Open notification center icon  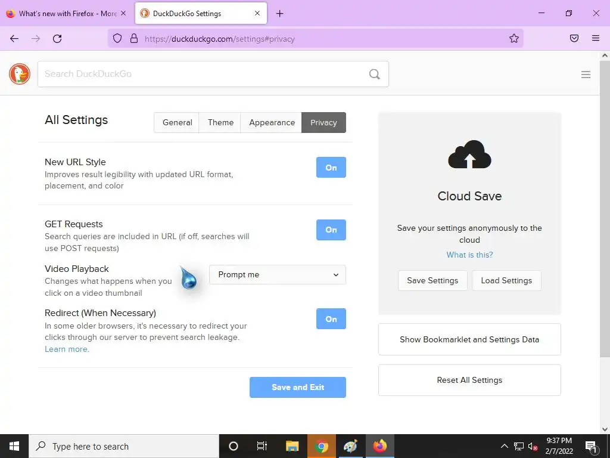point(591,447)
